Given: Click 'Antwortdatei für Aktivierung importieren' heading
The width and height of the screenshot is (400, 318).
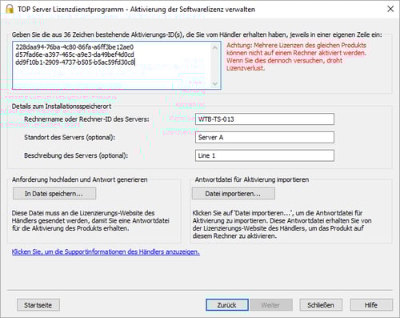Looking at the screenshot, I should pyautogui.click(x=252, y=179).
